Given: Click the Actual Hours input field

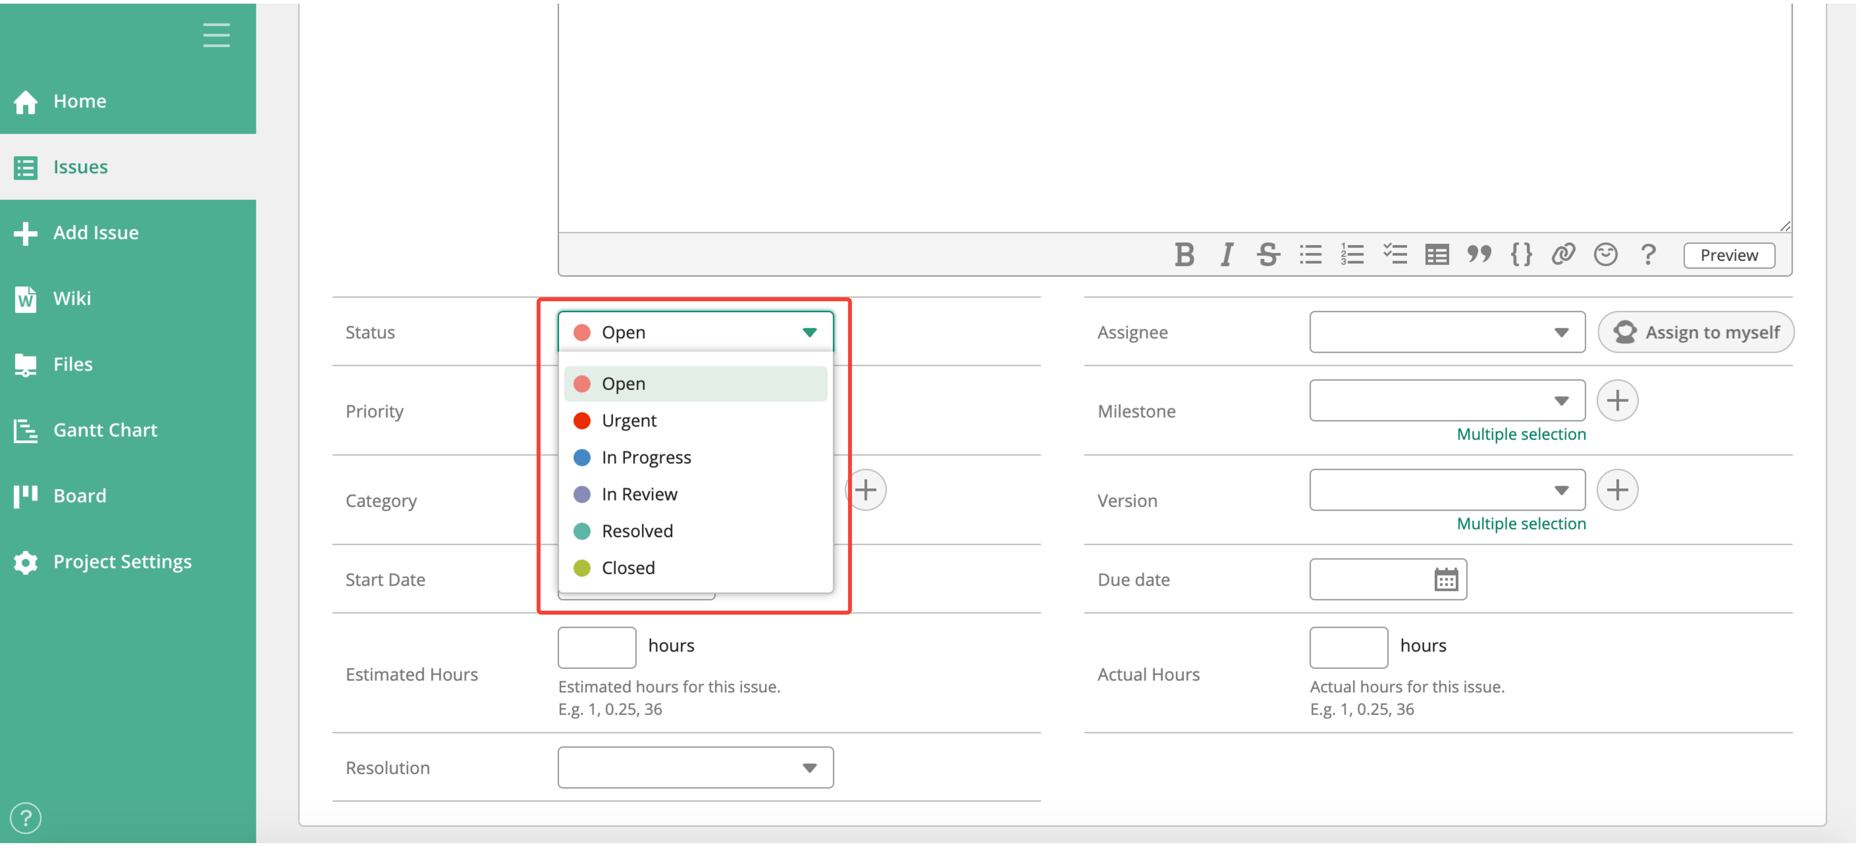Looking at the screenshot, I should [1349, 647].
